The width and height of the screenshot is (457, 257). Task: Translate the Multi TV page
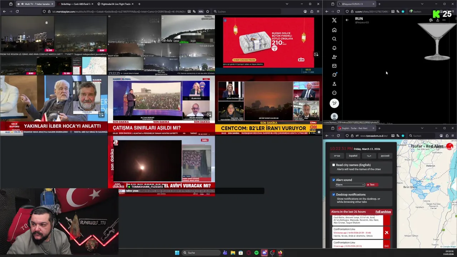[194, 11]
